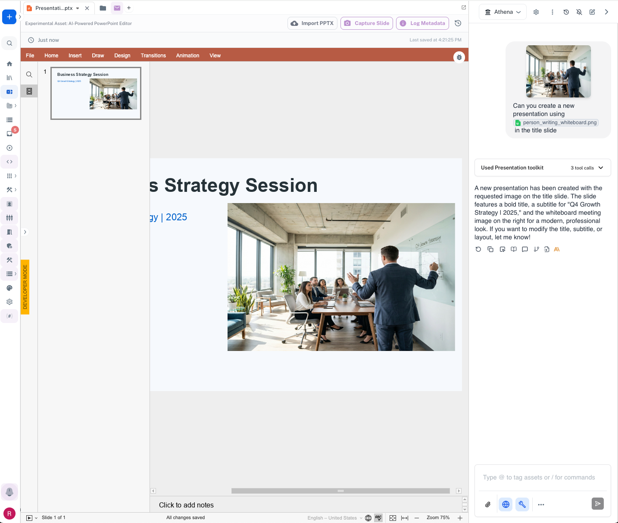Open the File menu
Screen dimensions: 618x523
pos(30,56)
